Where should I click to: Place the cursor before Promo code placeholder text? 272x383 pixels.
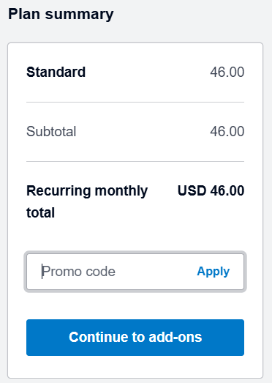tap(42, 272)
